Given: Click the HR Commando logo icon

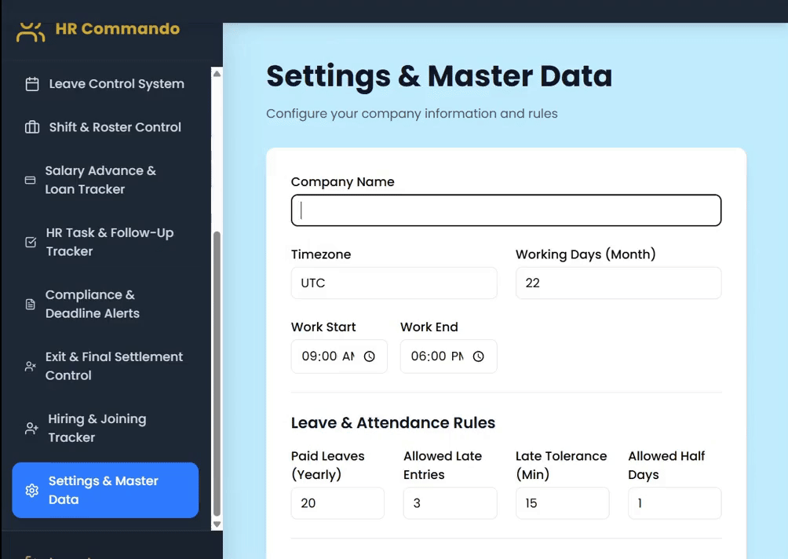Looking at the screenshot, I should (31, 31).
